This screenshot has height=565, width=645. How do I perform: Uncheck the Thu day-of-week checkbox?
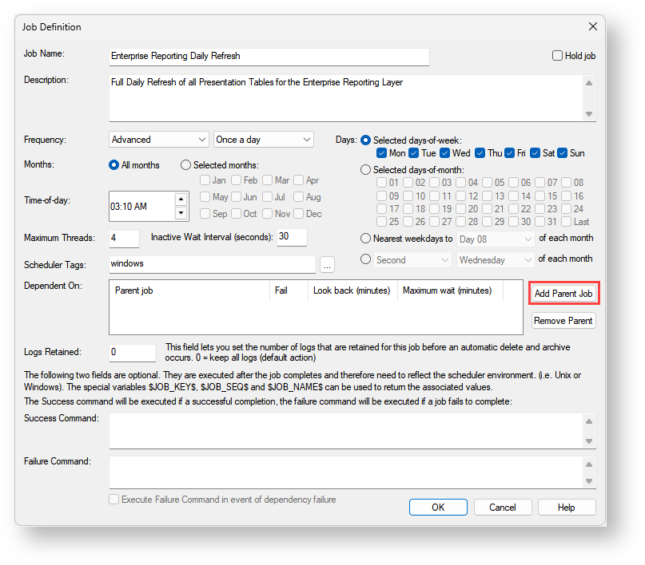(480, 153)
